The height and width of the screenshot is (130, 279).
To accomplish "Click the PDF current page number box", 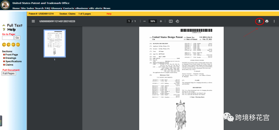I will pyautogui.click(x=129, y=21).
